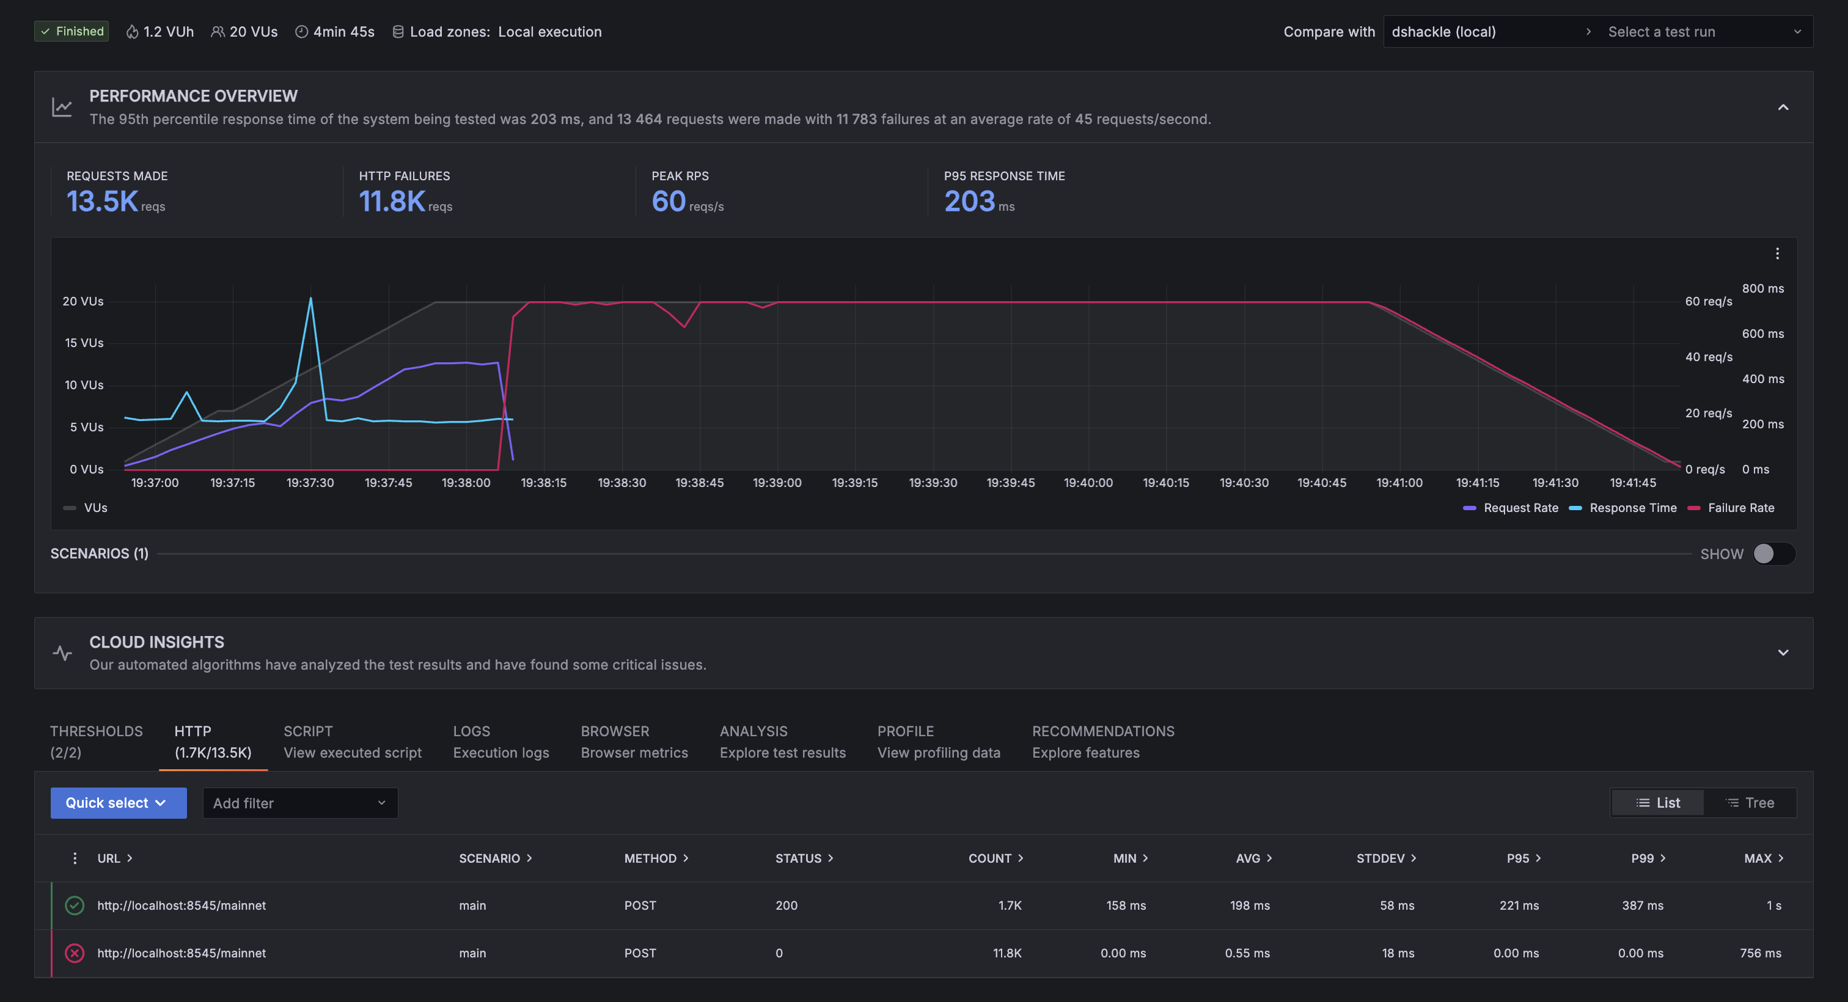Click the duration clock icon
Screen dimensions: 1848x1002
(x=301, y=32)
